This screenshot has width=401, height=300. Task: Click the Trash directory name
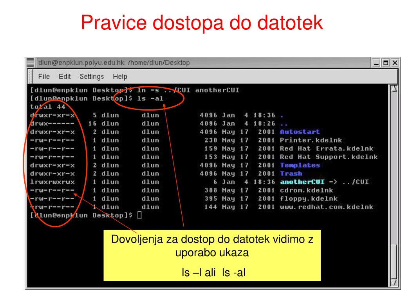pos(291,173)
